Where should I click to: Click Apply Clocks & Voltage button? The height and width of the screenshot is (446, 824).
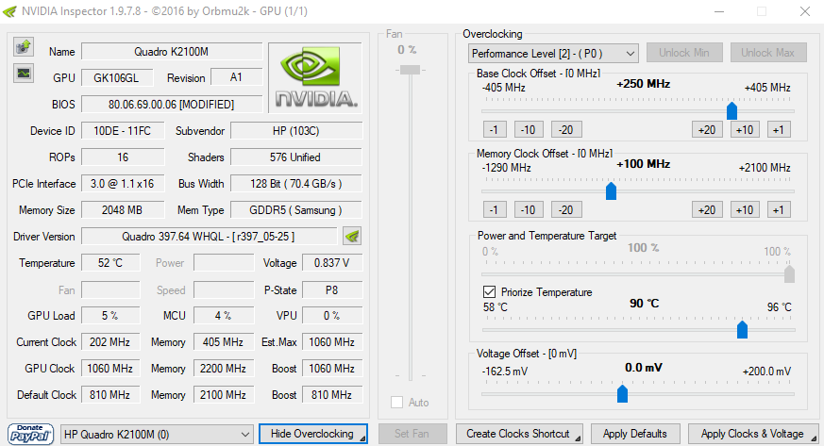(752, 434)
